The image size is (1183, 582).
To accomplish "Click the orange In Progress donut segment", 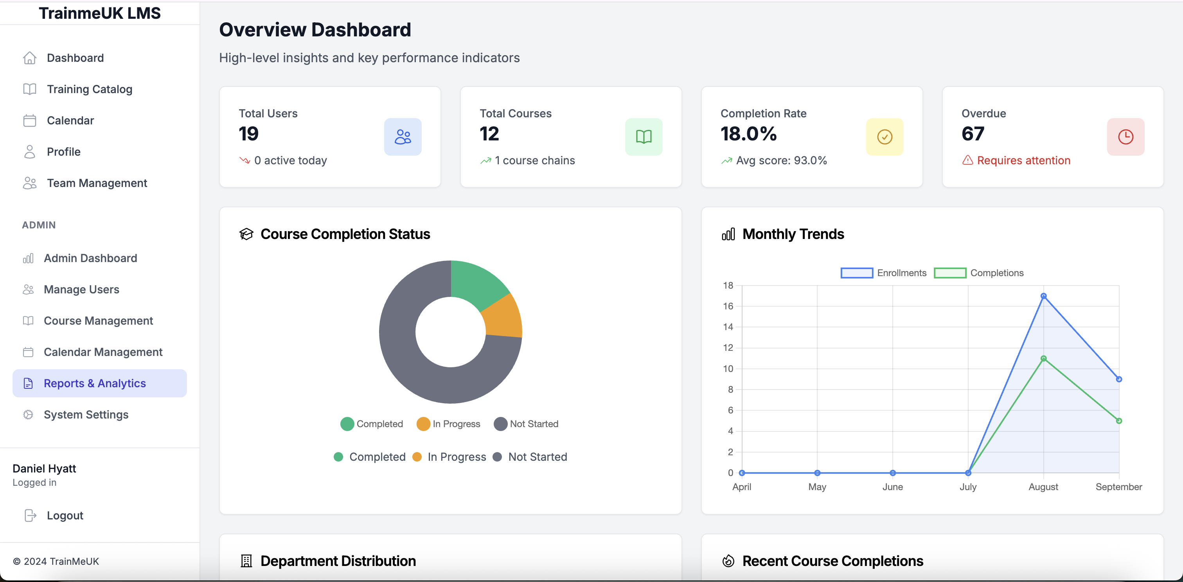I will (x=504, y=318).
